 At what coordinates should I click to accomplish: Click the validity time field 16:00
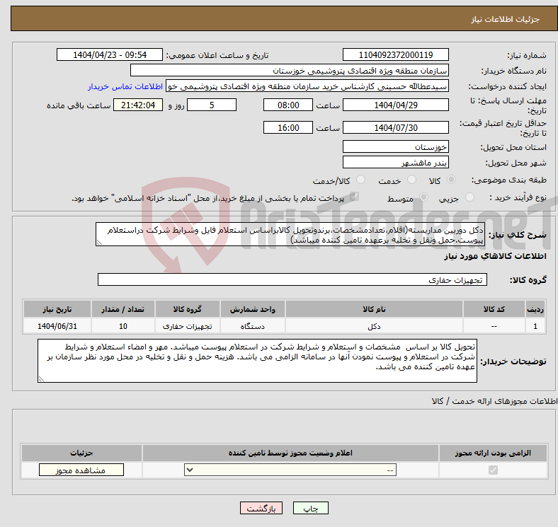click(288, 127)
